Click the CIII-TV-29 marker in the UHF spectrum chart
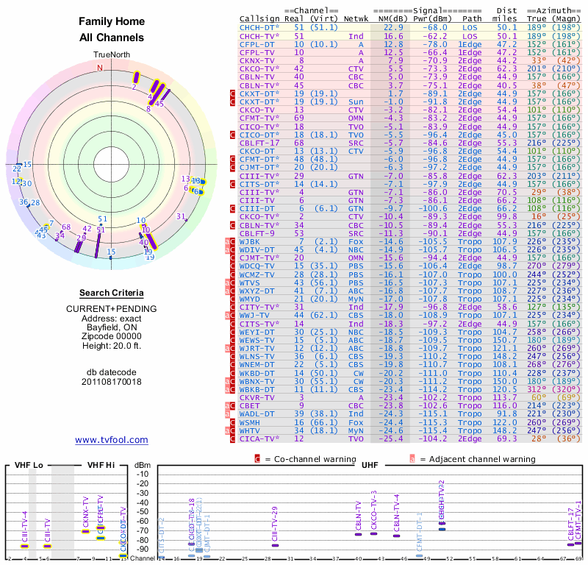This screenshot has height=565, width=588. point(275,545)
